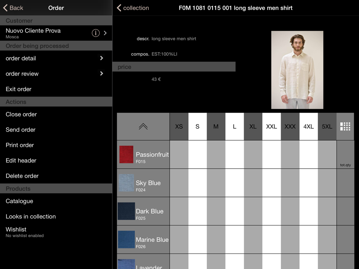Enlarge the shirt model photo
Screen dimensions: 359x269
(297, 70)
